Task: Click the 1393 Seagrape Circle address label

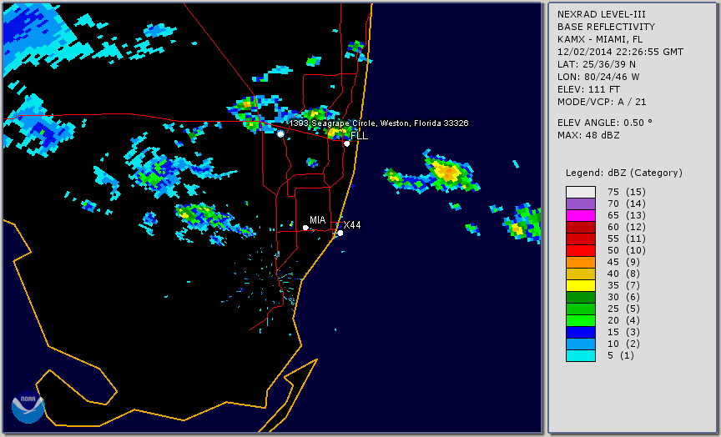Action: click(x=379, y=123)
